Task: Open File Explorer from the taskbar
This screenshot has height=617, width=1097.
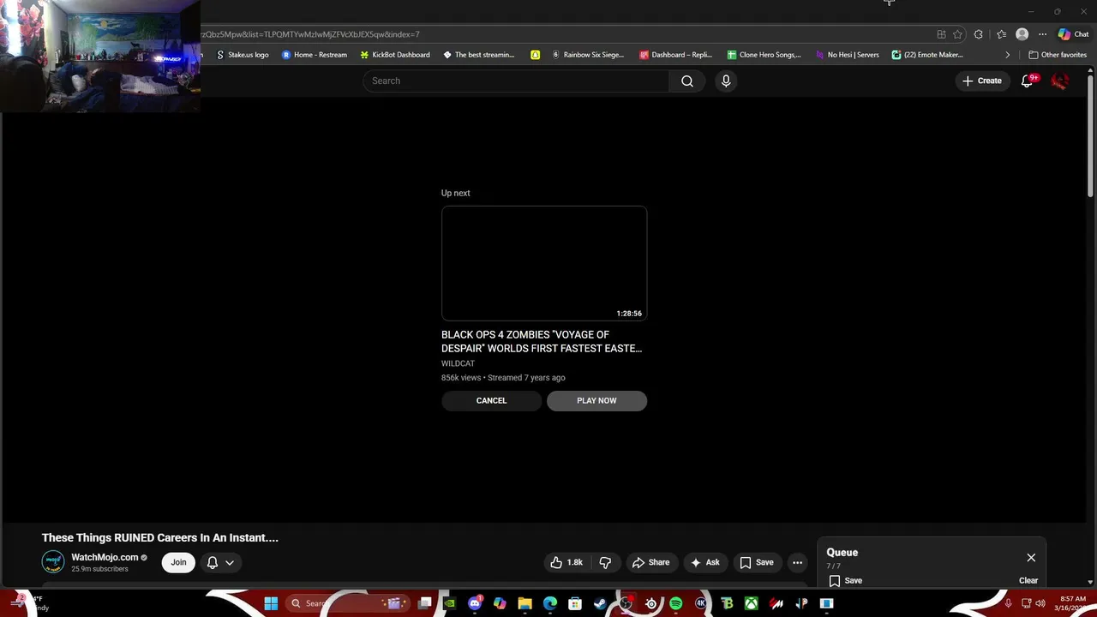Action: [525, 603]
